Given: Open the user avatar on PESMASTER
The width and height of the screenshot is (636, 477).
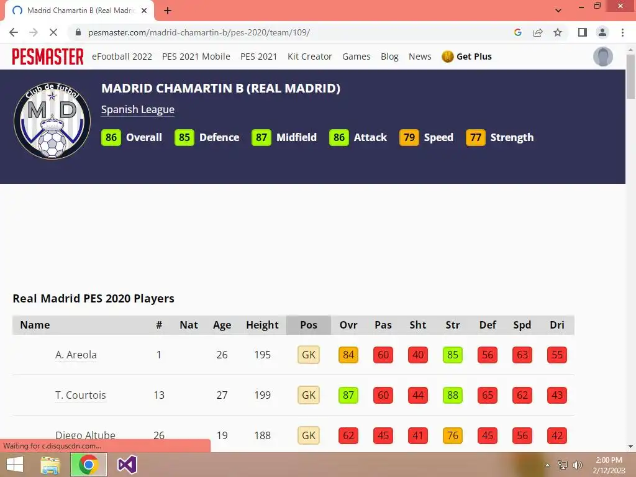Looking at the screenshot, I should [603, 57].
